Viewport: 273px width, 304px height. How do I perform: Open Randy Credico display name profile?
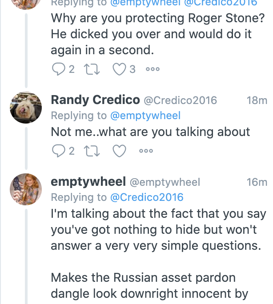click(95, 100)
